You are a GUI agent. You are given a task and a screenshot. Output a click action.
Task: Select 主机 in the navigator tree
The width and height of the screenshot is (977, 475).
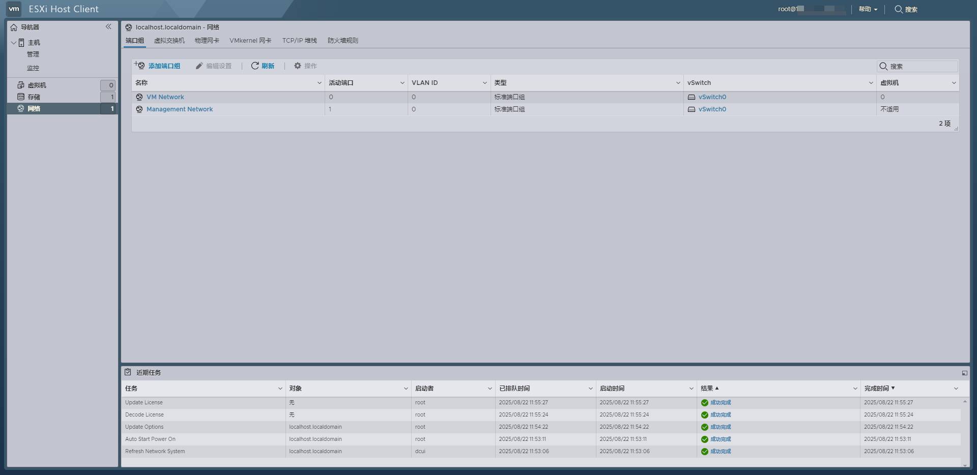(x=34, y=42)
